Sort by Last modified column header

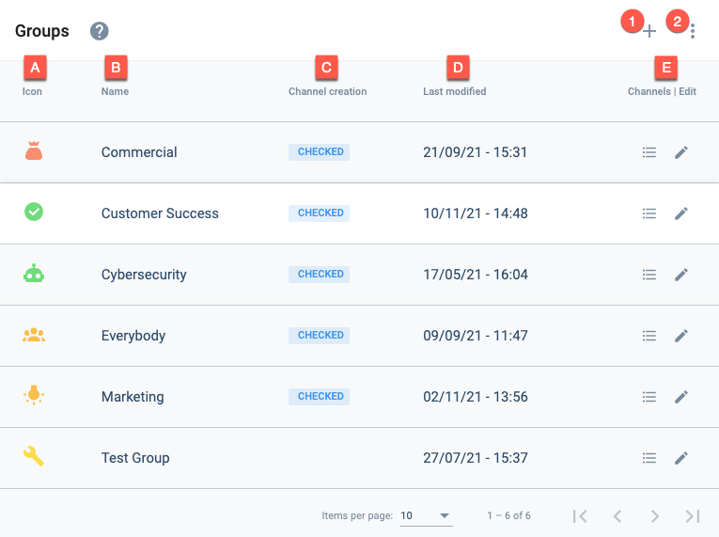454,91
